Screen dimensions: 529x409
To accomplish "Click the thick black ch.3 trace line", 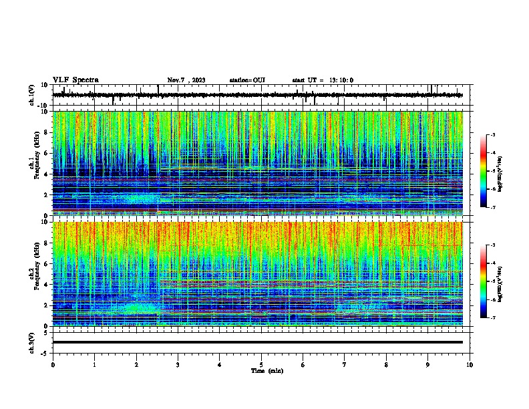I will [x=257, y=342].
